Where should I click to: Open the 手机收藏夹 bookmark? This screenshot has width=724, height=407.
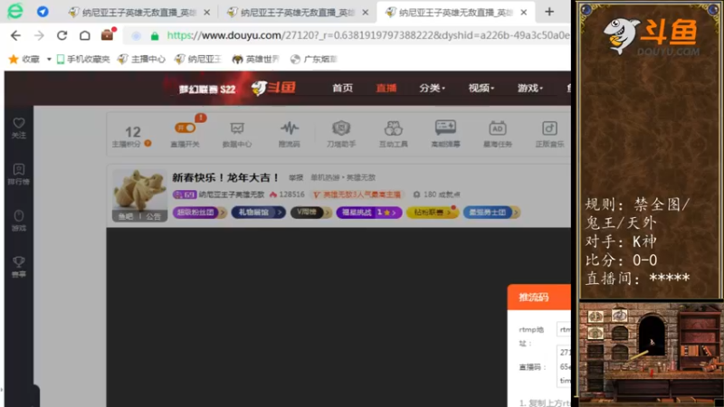(83, 59)
